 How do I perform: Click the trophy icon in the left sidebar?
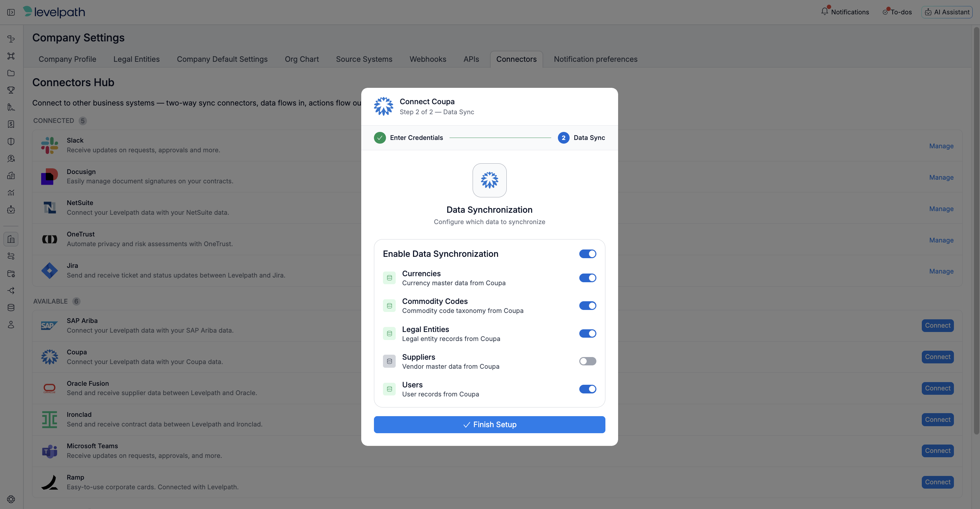(11, 90)
